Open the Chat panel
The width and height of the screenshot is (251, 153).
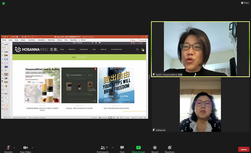click(x=122, y=148)
